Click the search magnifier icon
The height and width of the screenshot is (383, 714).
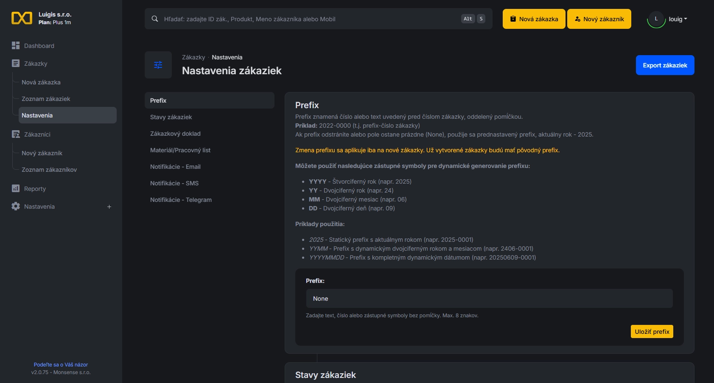pos(154,18)
